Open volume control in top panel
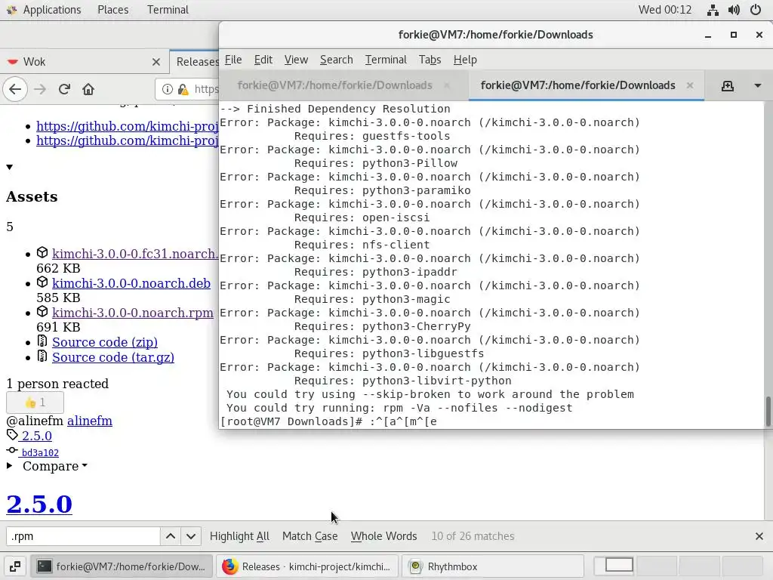Viewport: 773px width, 580px height. (734, 10)
